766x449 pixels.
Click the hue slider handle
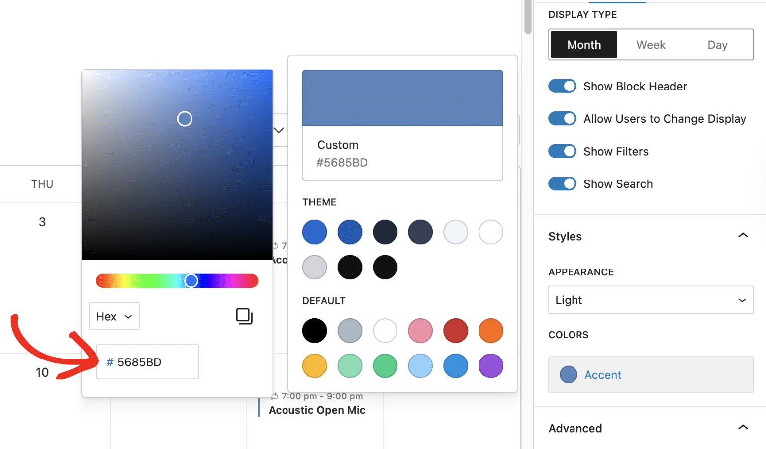[191, 281]
